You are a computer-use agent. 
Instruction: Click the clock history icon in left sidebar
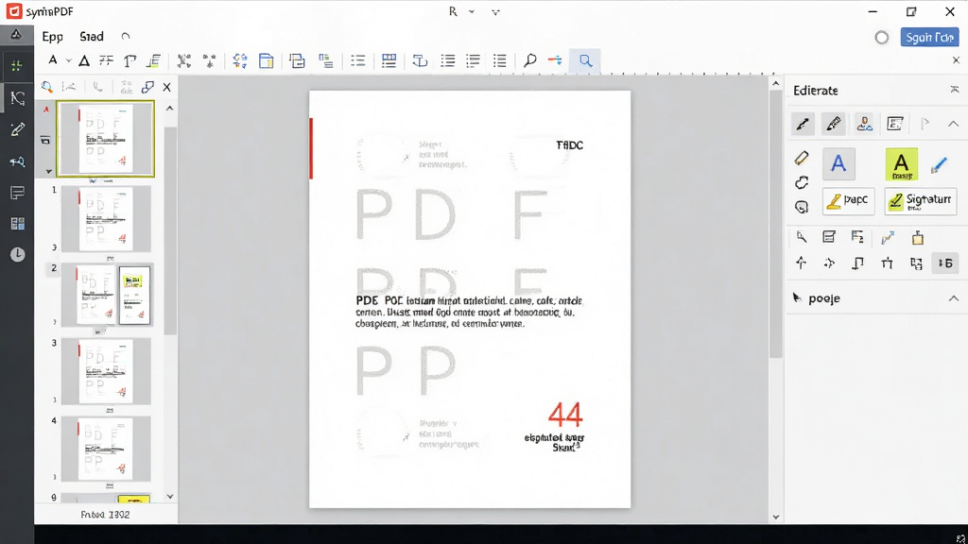(17, 254)
